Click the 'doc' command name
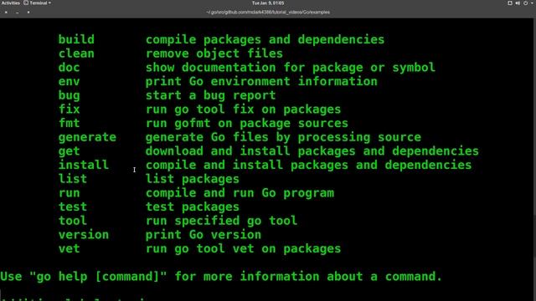This screenshot has width=536, height=301. coord(69,68)
